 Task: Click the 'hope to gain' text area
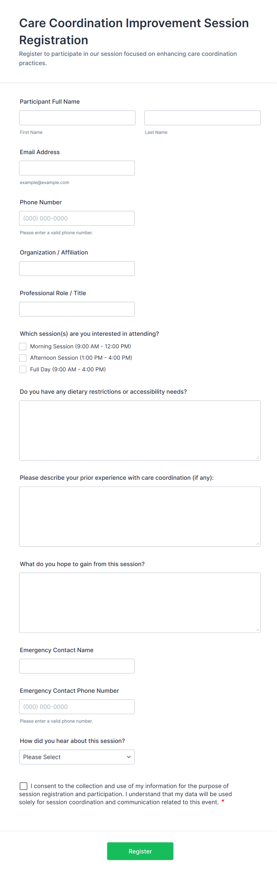[139, 601]
